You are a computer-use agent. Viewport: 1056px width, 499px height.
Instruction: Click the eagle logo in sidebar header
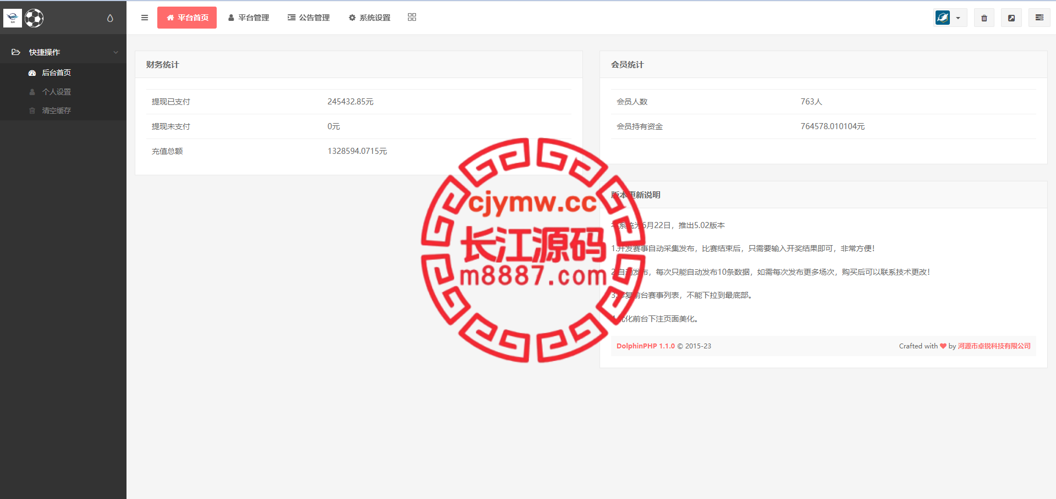pyautogui.click(x=13, y=18)
